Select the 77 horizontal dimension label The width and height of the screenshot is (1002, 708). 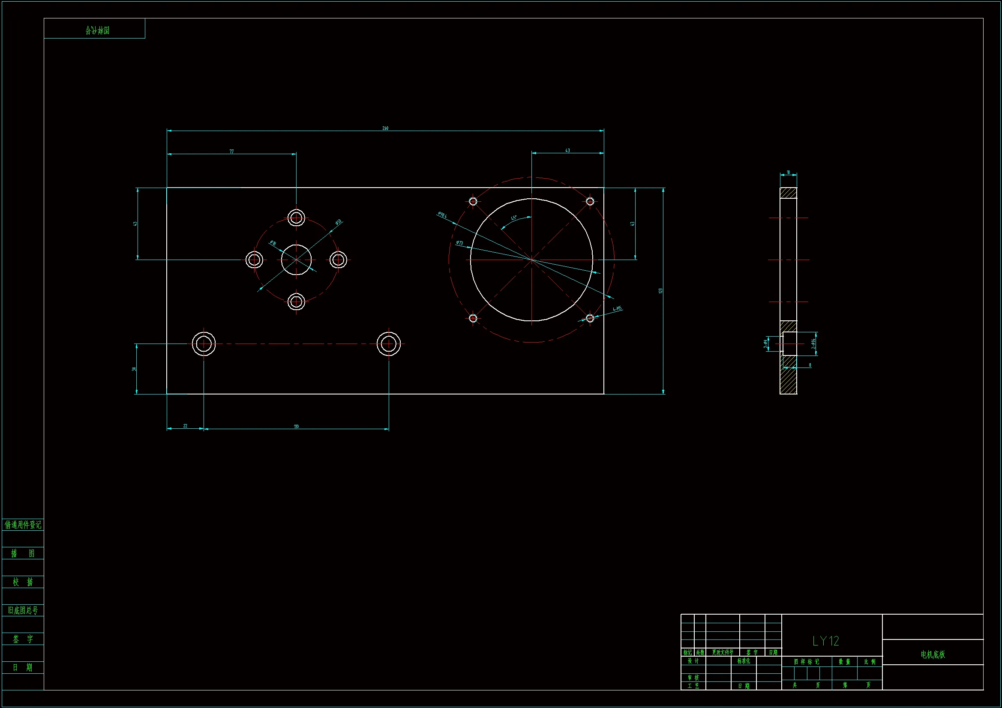coord(232,151)
